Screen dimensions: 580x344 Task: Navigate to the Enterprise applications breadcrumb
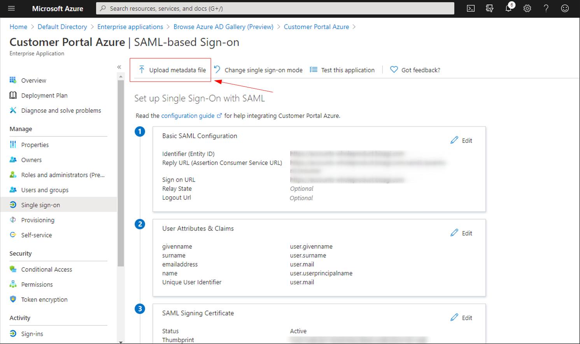pyautogui.click(x=130, y=27)
